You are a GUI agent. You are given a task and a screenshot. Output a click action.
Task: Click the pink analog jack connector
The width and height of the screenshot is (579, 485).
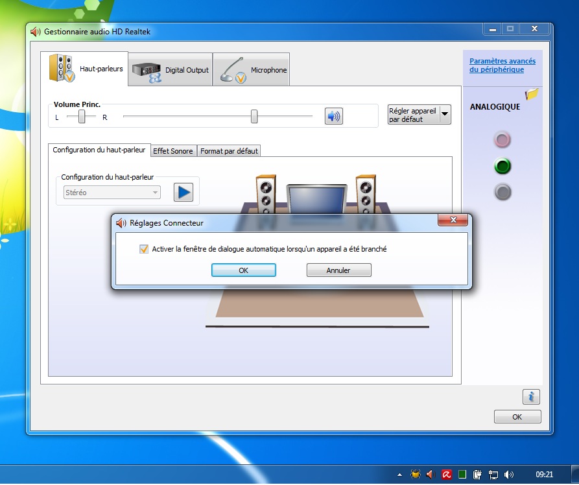click(x=502, y=139)
